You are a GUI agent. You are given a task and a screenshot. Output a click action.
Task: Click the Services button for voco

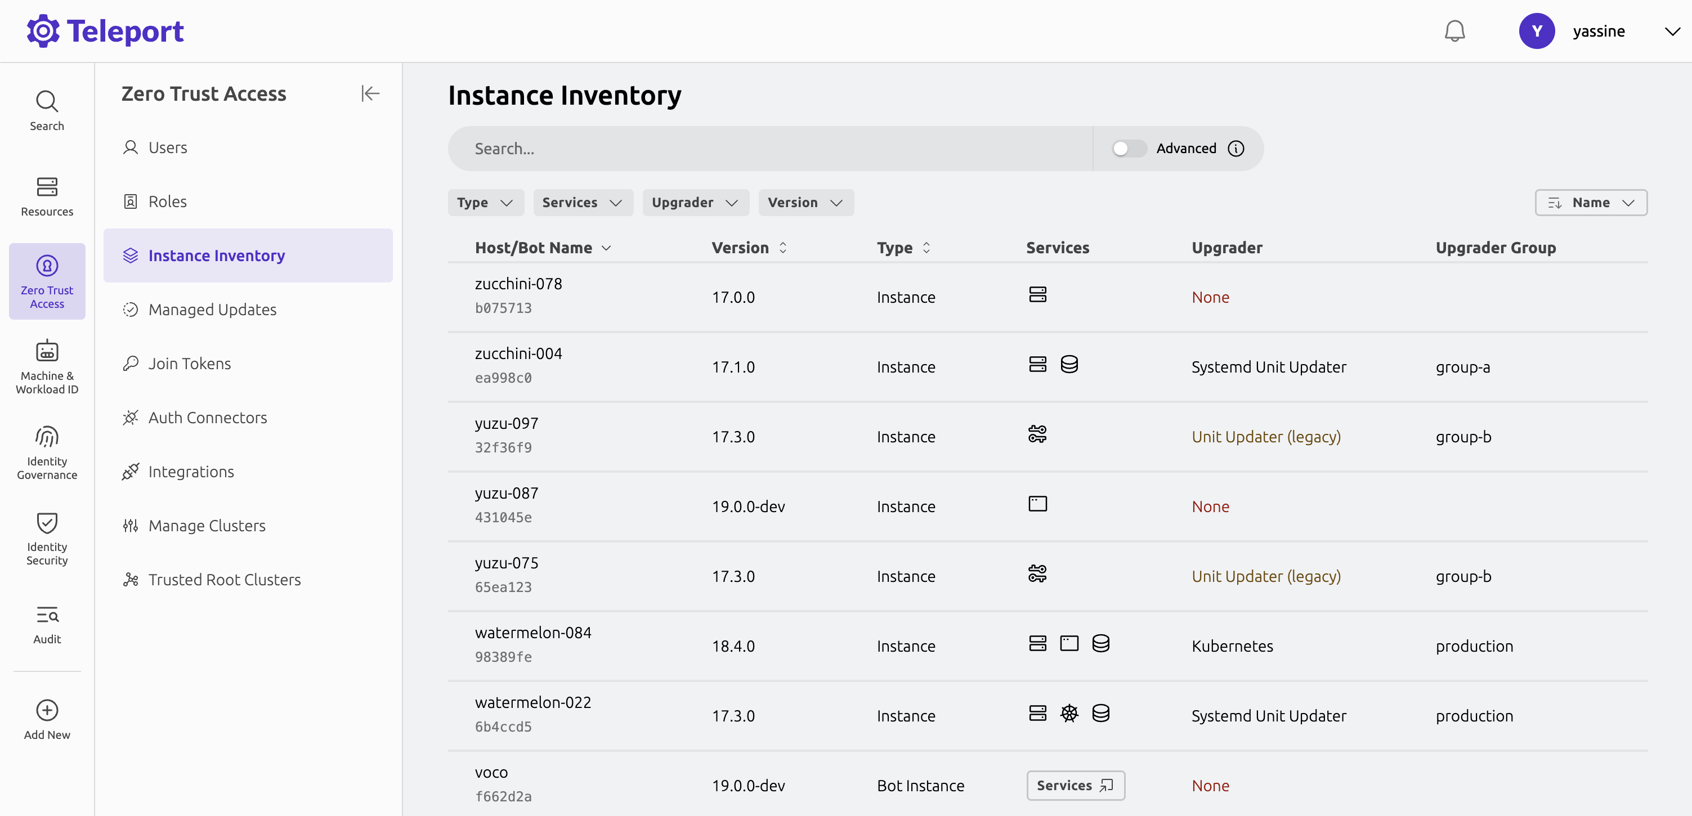(1075, 785)
